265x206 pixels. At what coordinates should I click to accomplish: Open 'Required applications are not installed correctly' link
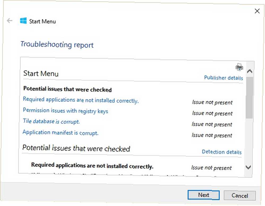[x=81, y=100]
